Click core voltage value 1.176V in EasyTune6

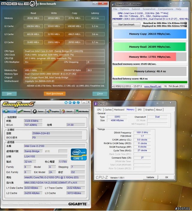tap(63, 162)
